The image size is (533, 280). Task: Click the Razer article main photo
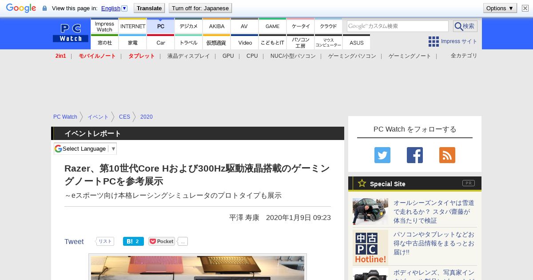[x=198, y=268]
